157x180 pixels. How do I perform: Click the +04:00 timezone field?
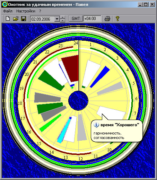click(x=92, y=19)
